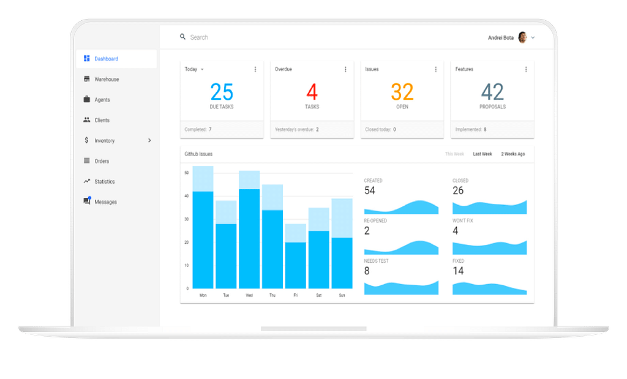
Task: Click the Orders list icon
Action: (x=87, y=161)
